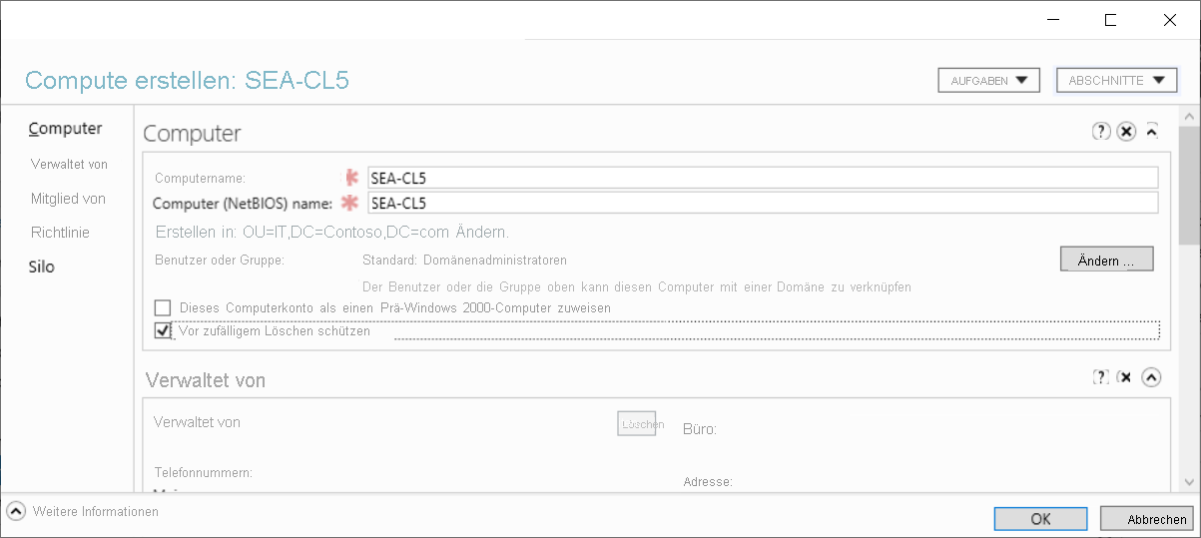Image resolution: width=1201 pixels, height=538 pixels.
Task: Open help for Verwaltet von section
Action: point(1101,377)
